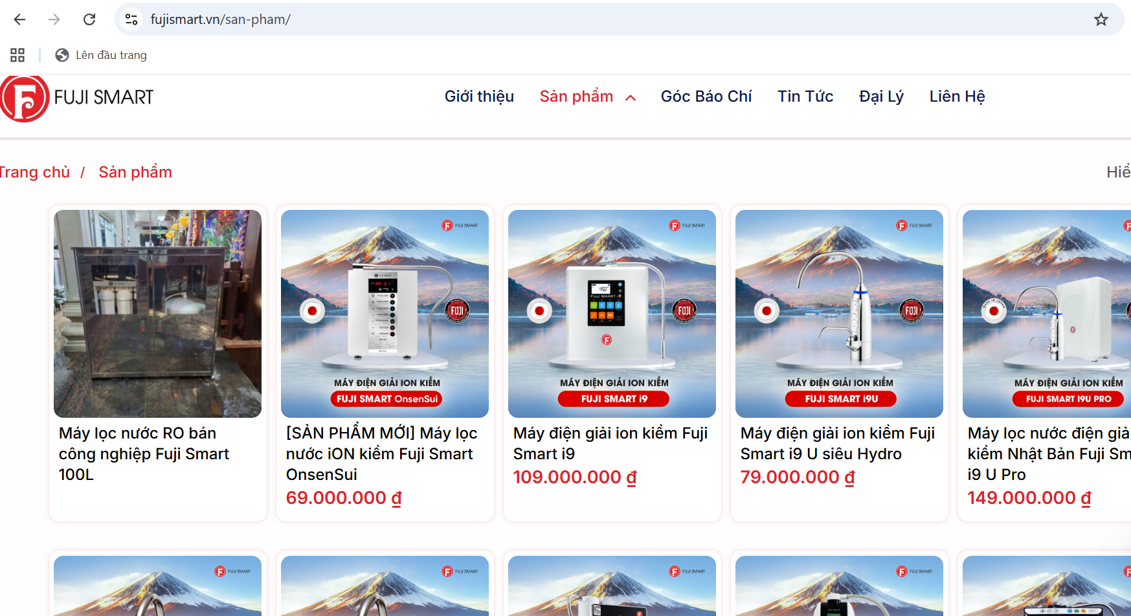Reload the page with refresh icon
The image size is (1131, 616).
point(89,19)
